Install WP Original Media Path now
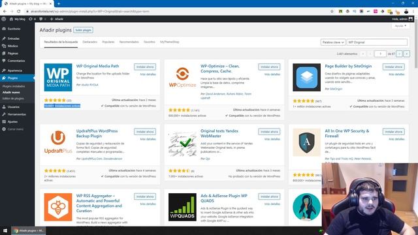The image size is (418, 235). tap(145, 67)
